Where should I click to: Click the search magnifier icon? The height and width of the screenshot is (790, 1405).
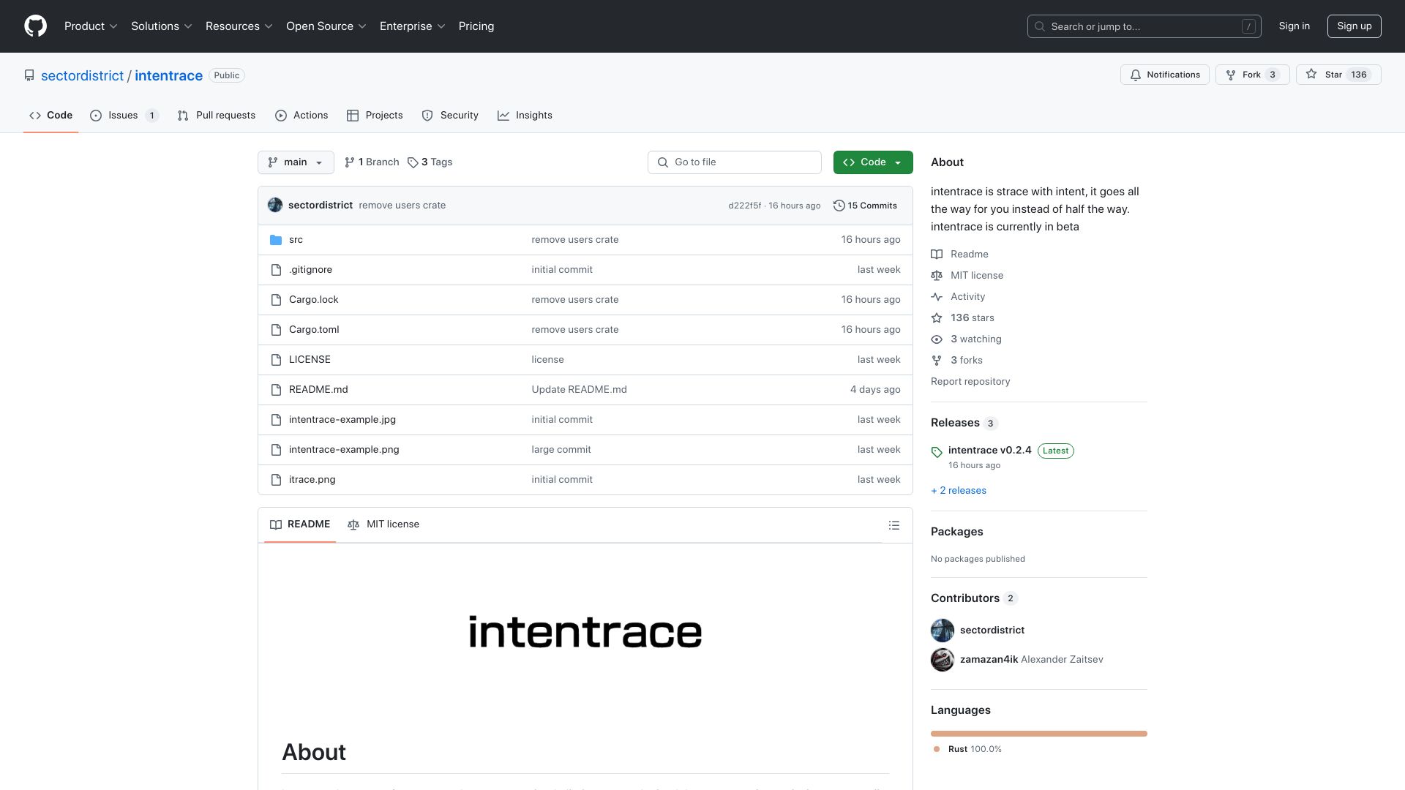[1039, 26]
